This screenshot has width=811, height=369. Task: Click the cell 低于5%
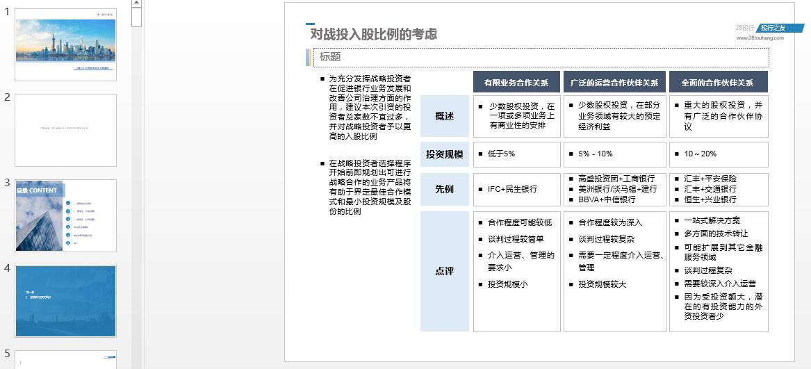click(517, 154)
